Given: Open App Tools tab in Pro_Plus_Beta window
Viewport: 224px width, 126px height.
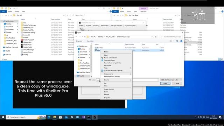Looking at the screenshot, I should [x=143, y=12].
